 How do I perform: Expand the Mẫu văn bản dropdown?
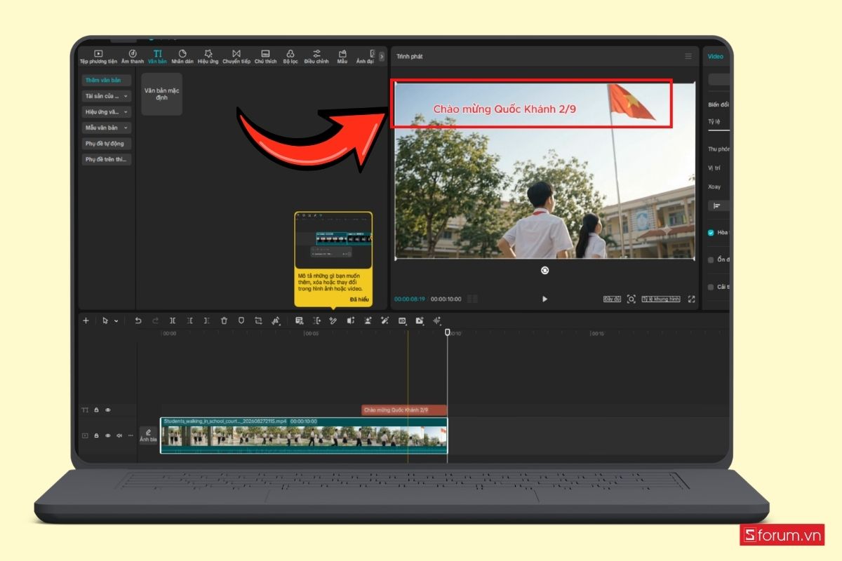[x=106, y=128]
